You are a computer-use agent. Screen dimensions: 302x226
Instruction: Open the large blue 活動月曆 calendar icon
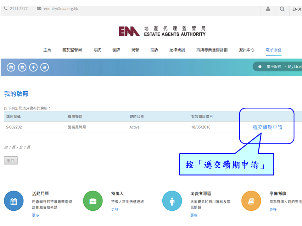tap(14, 201)
